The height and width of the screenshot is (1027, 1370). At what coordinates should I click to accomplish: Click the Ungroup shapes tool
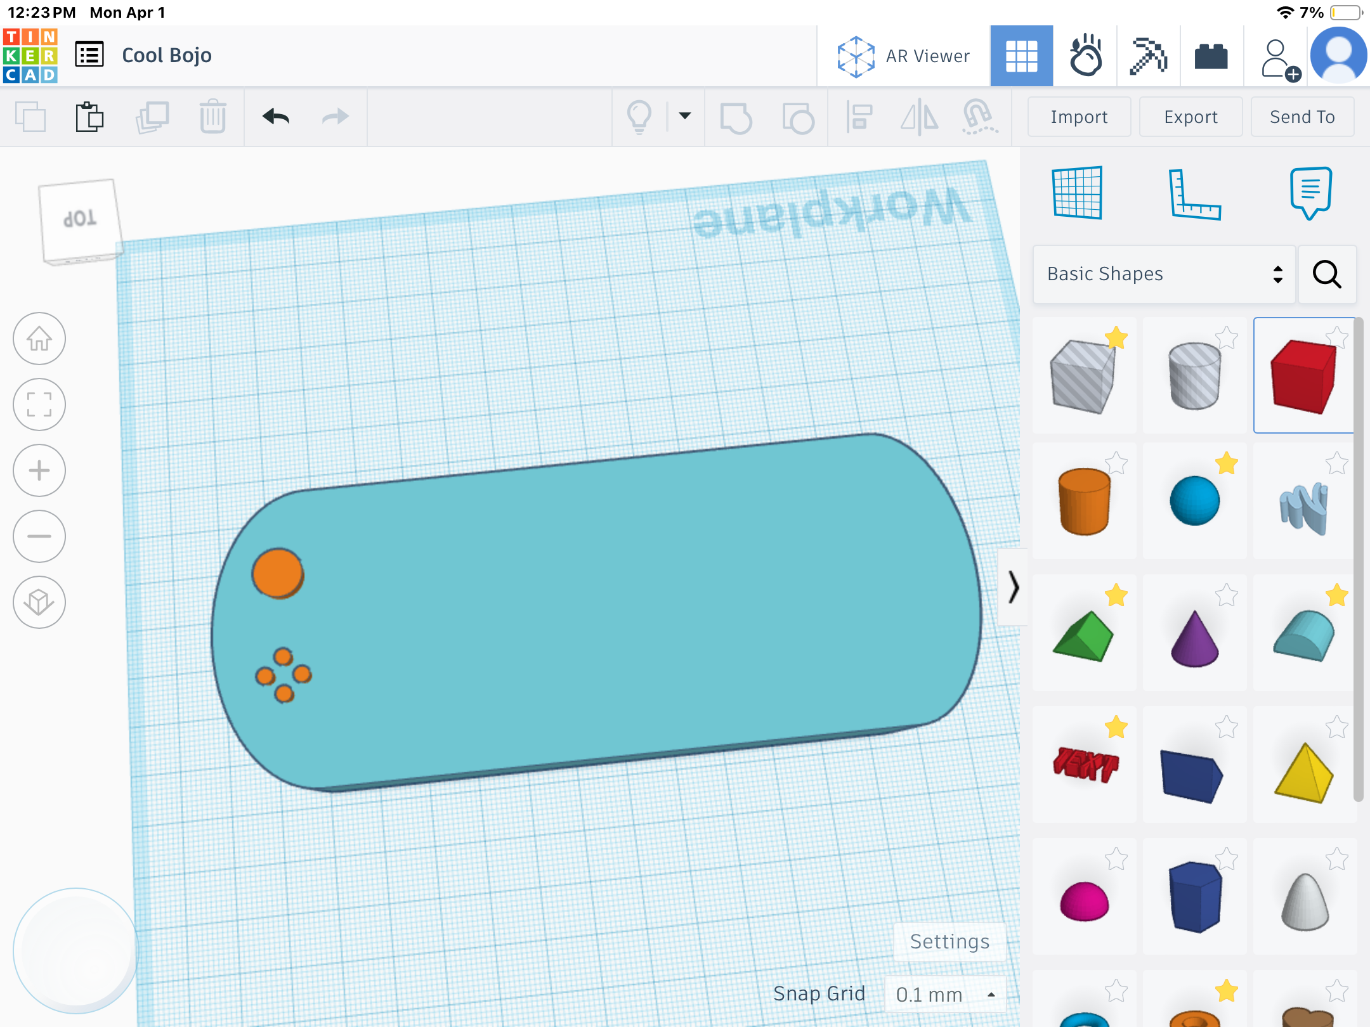click(798, 117)
